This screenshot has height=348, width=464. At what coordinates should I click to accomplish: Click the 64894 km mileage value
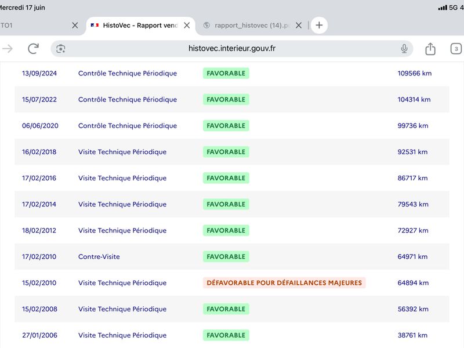413,283
